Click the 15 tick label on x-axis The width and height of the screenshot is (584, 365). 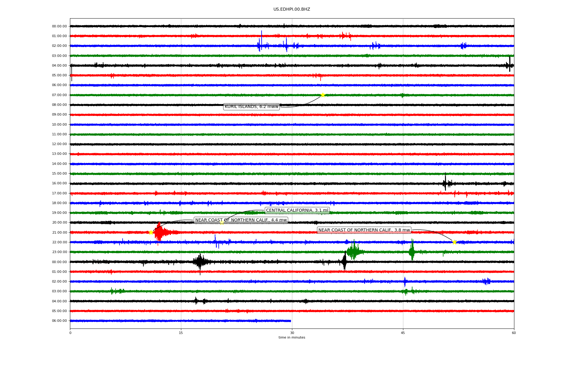click(181, 333)
